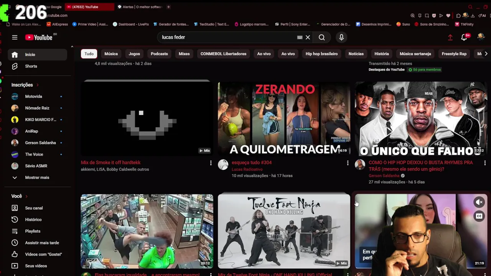Click the TikFinity bookmark

(x=464, y=24)
